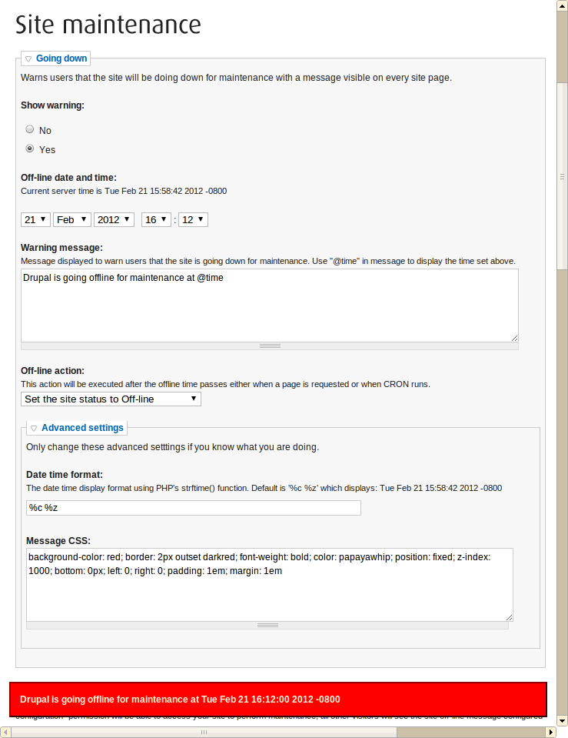The height and width of the screenshot is (738, 568).
Task: Click the Advanced settings fieldset link
Action: coord(82,428)
